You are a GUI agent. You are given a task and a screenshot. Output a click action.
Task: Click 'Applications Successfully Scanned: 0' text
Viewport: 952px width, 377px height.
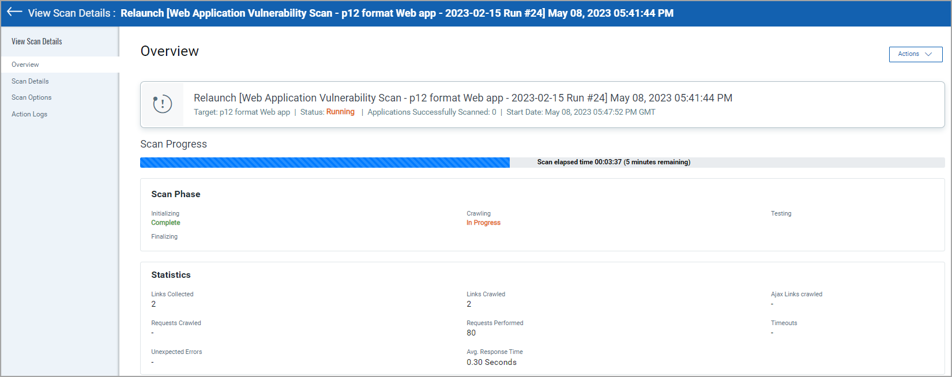[x=432, y=112]
